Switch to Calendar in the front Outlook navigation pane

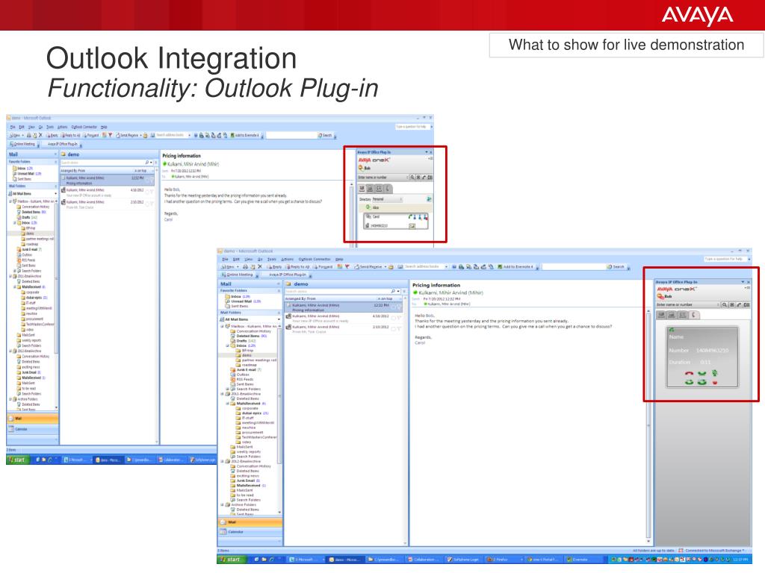[250, 532]
